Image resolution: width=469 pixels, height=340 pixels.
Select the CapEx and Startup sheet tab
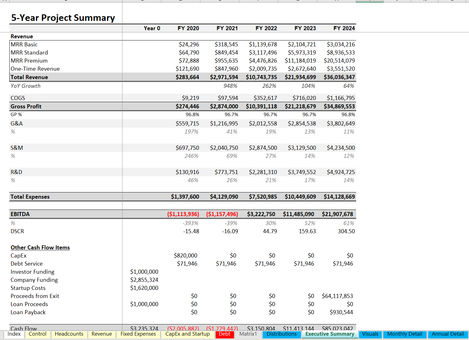[187, 334]
